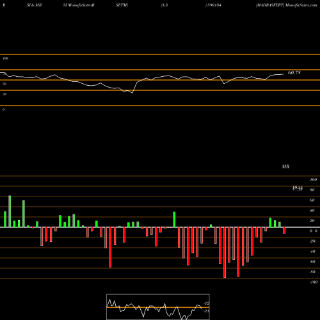Click the "-80" label on MR axis
The width and height of the screenshot is (320, 320).
[x=312, y=272]
